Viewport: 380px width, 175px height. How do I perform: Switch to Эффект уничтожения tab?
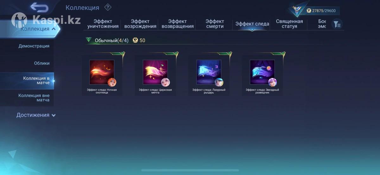tap(103, 24)
